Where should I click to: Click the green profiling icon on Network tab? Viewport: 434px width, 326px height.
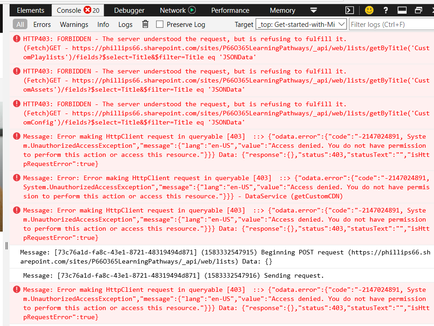click(193, 10)
